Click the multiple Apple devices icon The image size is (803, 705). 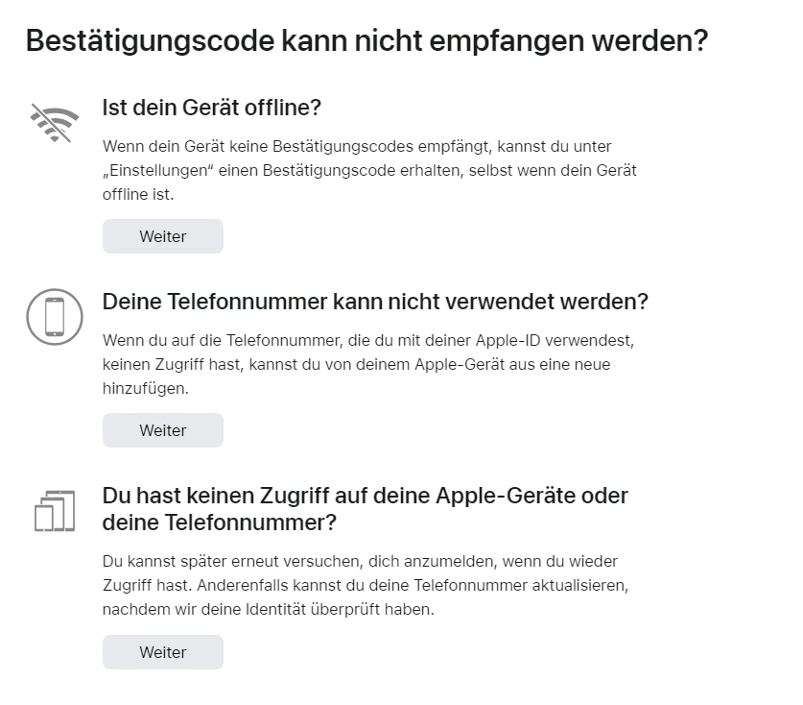55,511
